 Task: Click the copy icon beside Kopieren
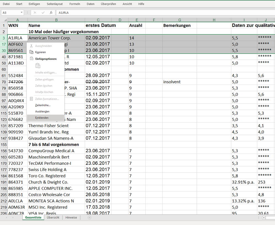coord(31,52)
